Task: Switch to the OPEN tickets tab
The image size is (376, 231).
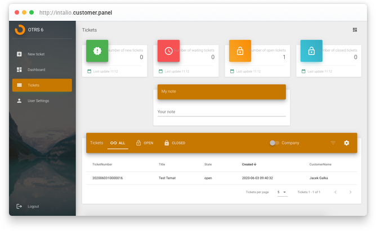Action: point(145,143)
